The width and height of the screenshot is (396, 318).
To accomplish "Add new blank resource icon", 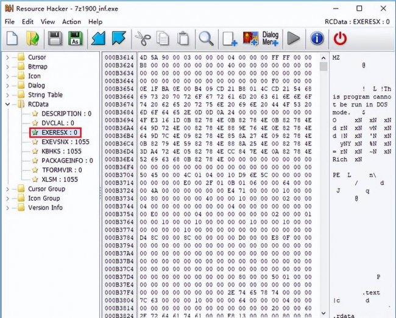I will (x=230, y=38).
